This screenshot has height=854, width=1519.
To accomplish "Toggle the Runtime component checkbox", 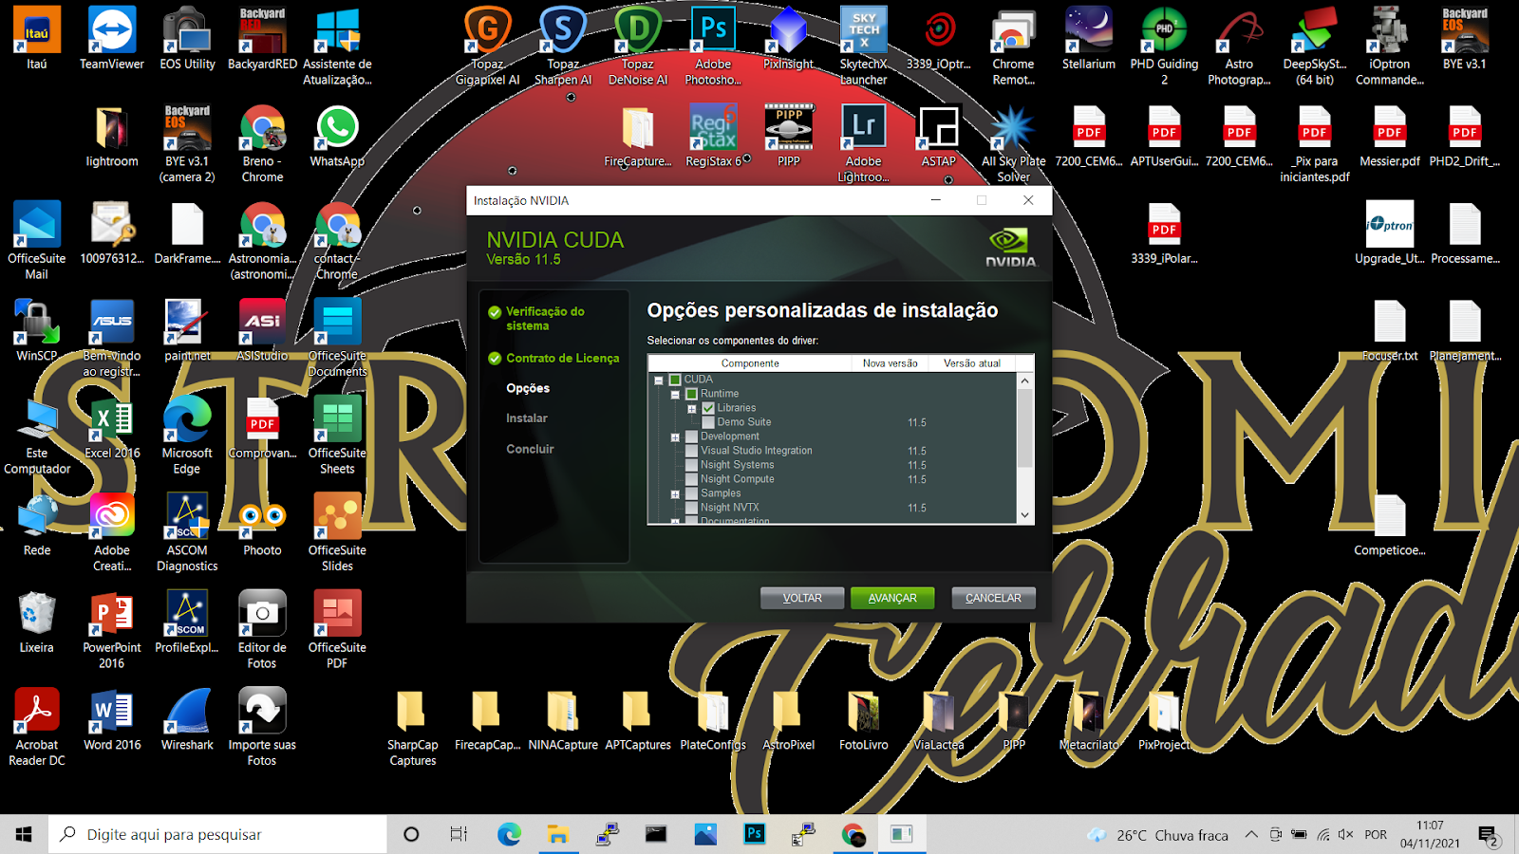I will (691, 394).
